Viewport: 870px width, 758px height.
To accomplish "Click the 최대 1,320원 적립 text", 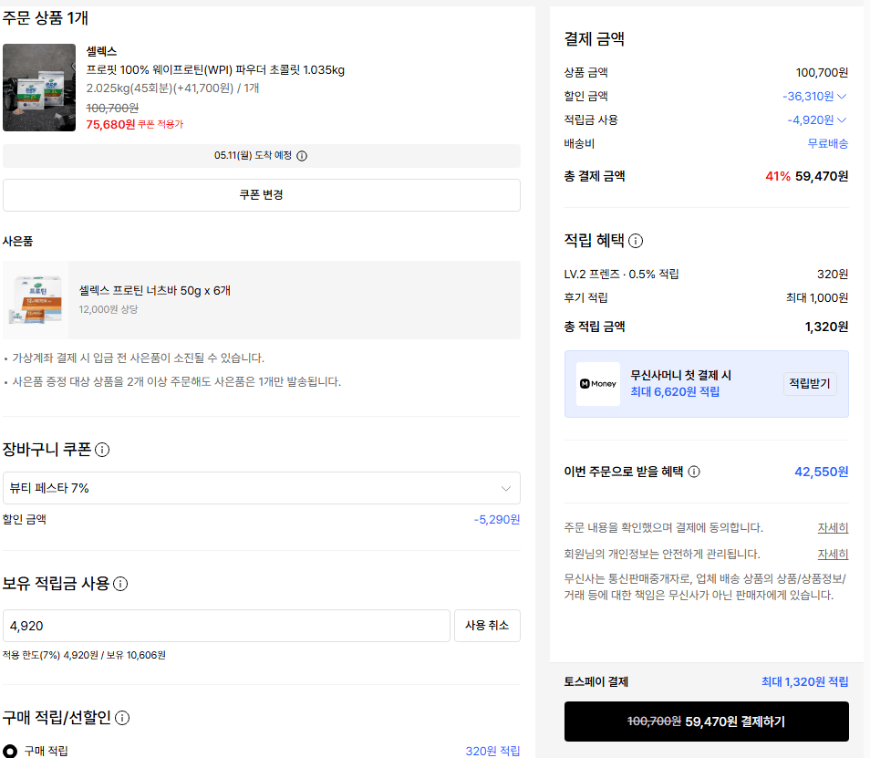I will pyautogui.click(x=804, y=682).
